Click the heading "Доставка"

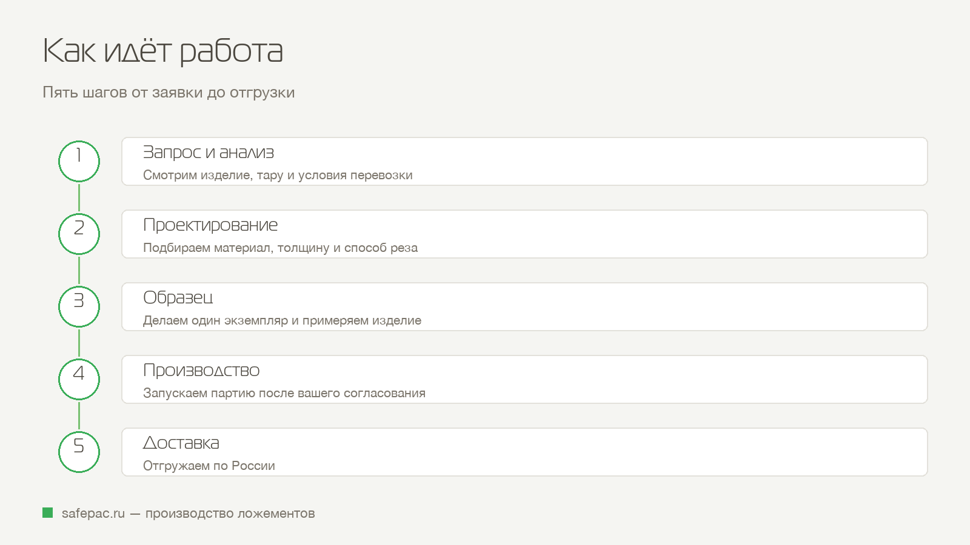181,443
